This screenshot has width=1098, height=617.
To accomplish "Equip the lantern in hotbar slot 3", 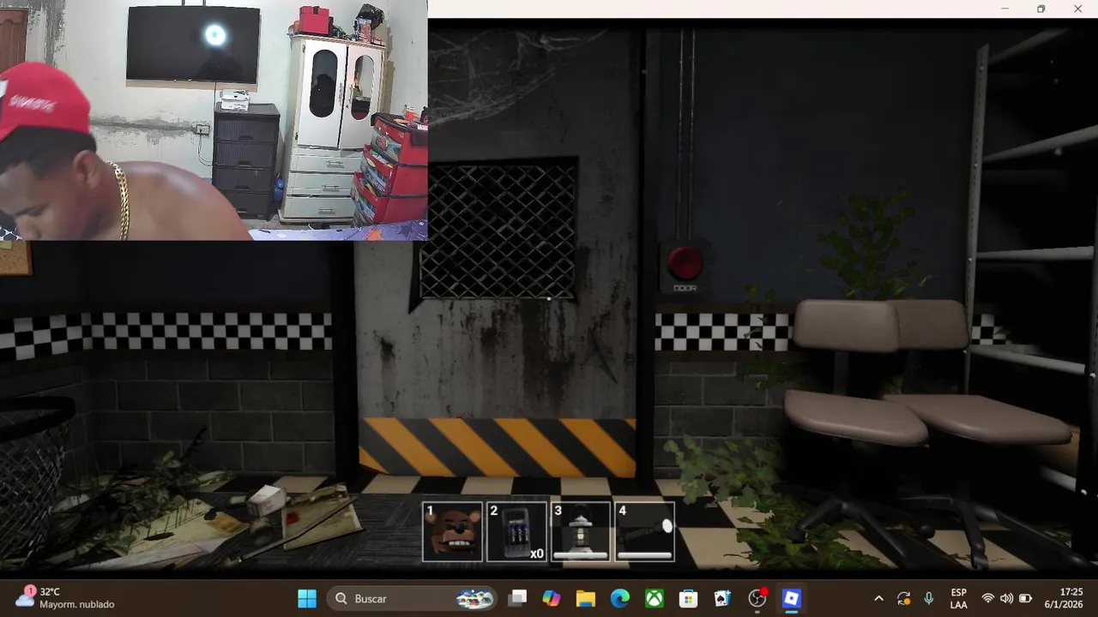I will pyautogui.click(x=581, y=531).
